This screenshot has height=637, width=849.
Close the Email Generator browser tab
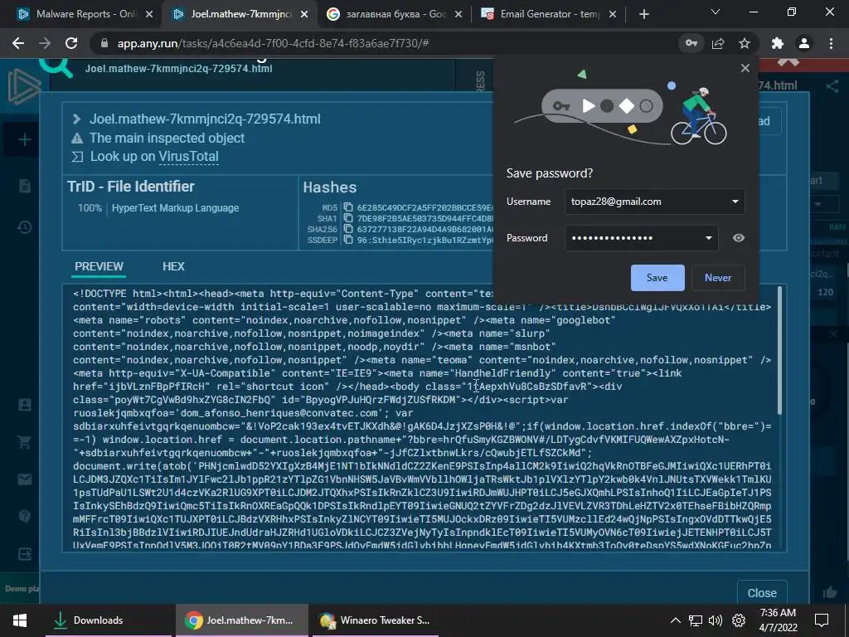tap(613, 15)
